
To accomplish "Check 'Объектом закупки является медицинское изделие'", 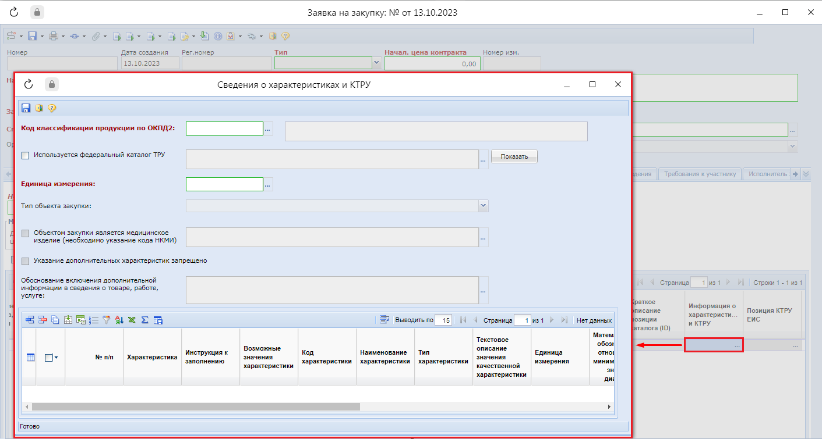I will tap(25, 233).
